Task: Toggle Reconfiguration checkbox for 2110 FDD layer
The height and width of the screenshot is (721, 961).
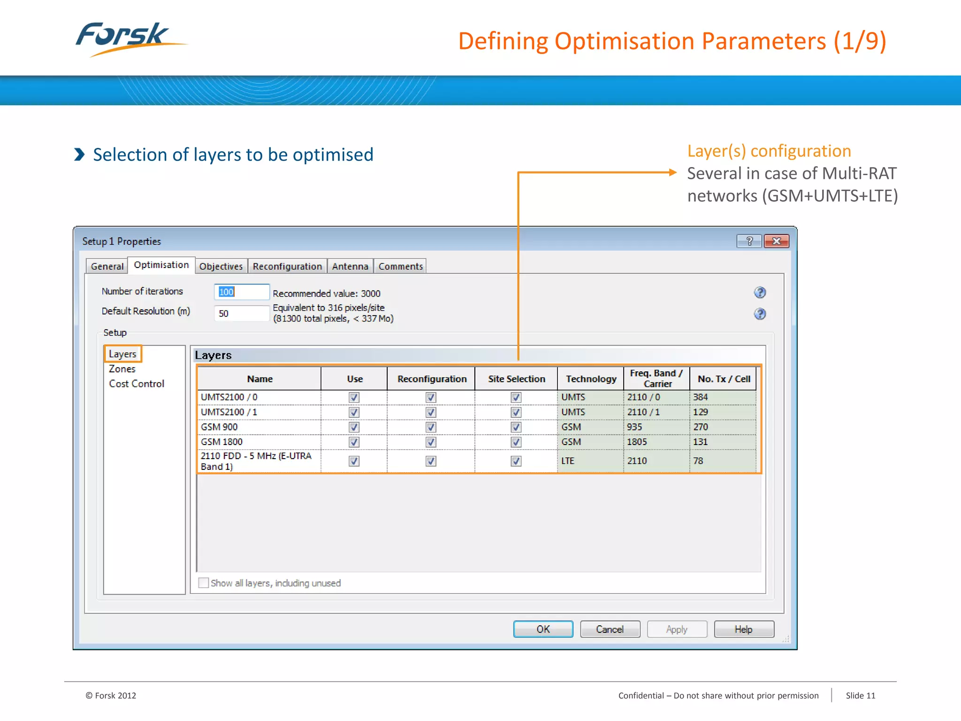Action: 431,461
